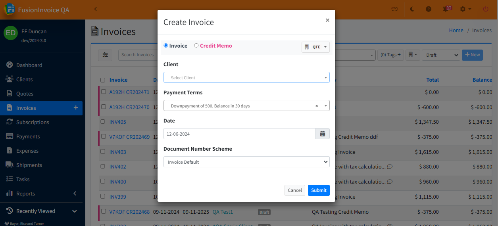The width and height of the screenshot is (498, 226).
Task: Click the Date input field
Action: coord(239,134)
